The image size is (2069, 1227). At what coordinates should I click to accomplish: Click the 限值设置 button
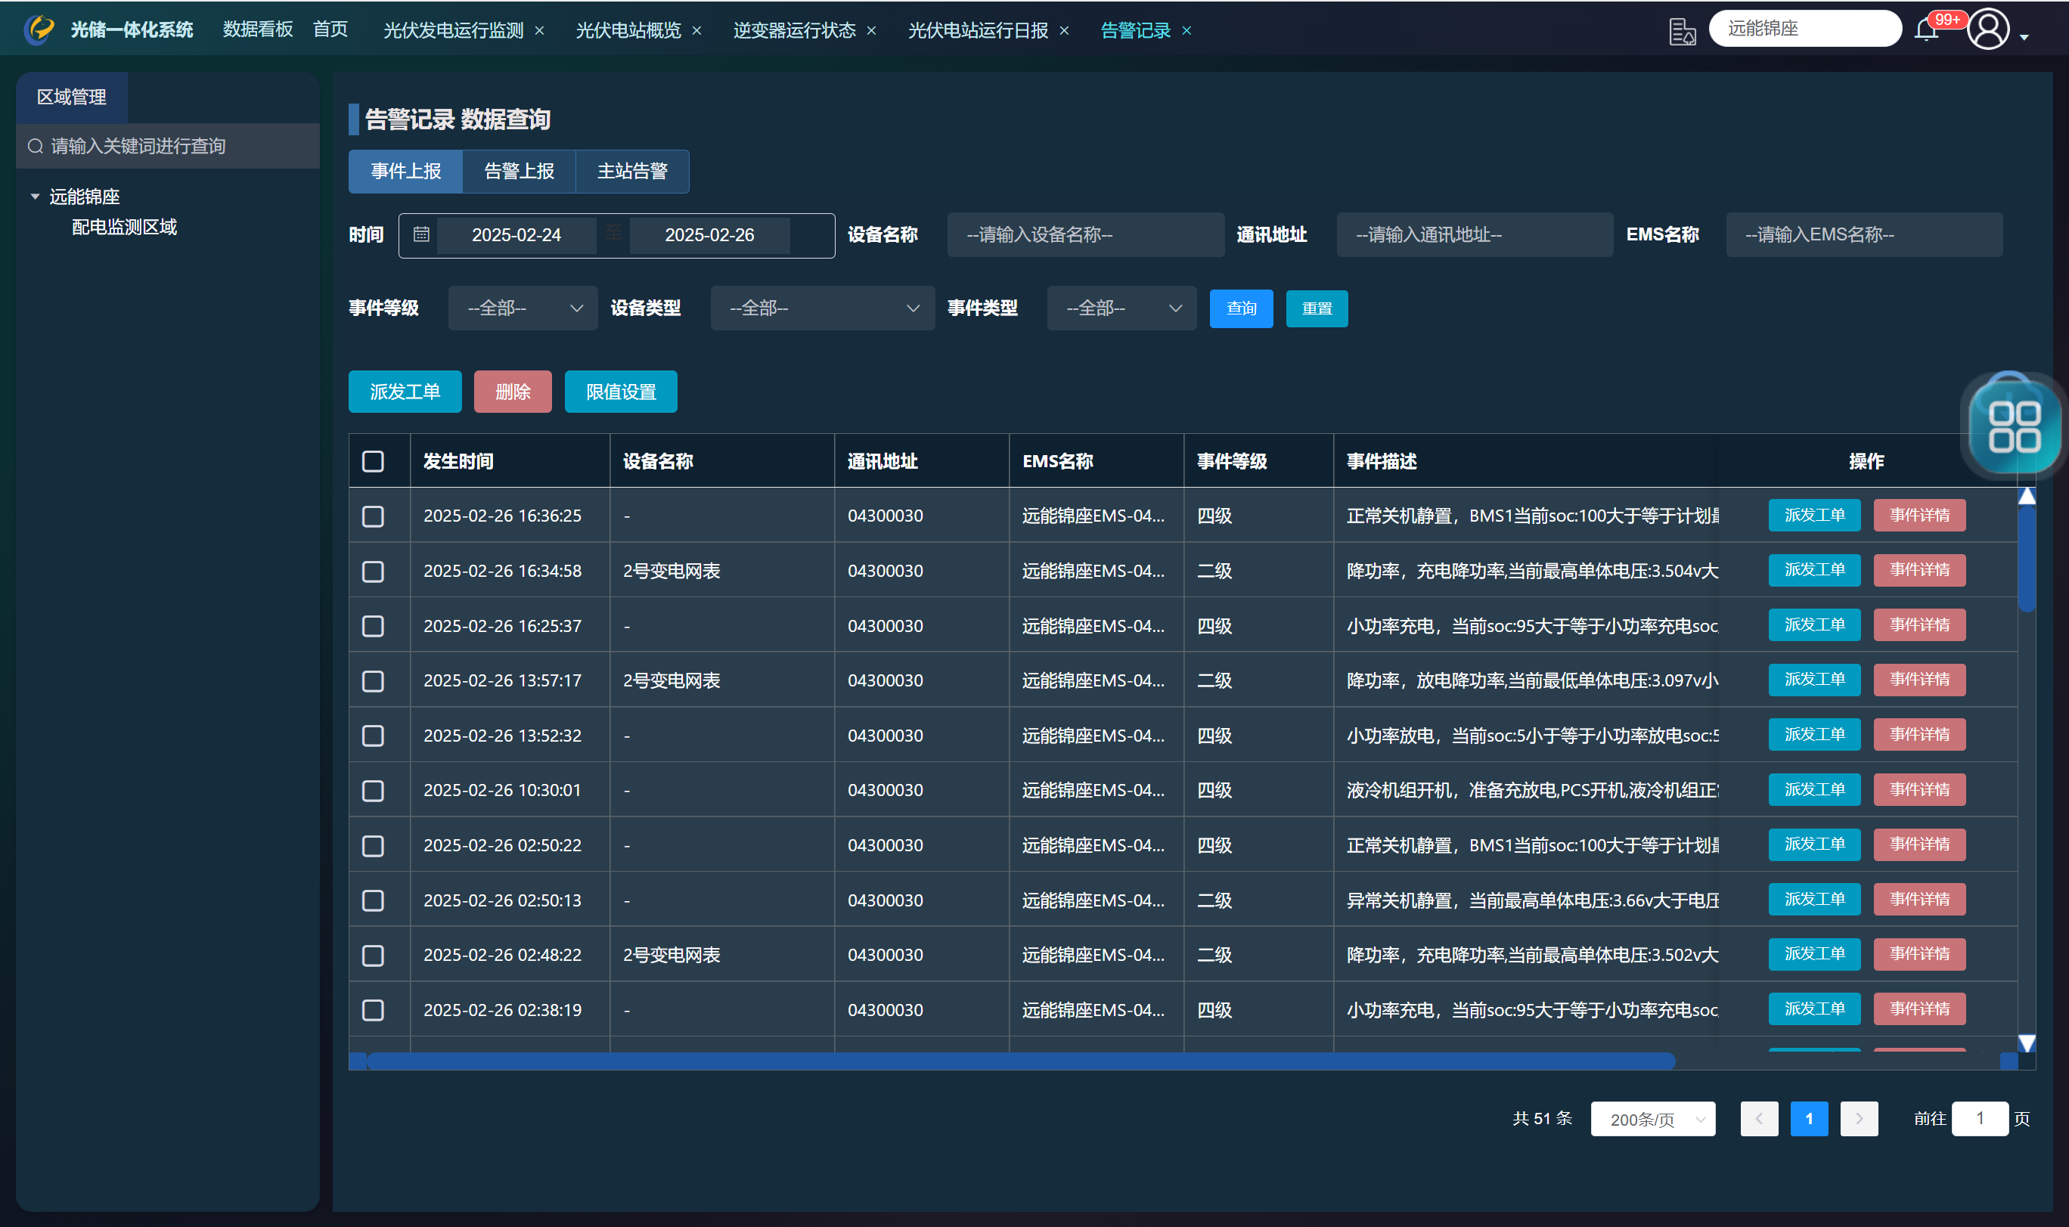(620, 391)
